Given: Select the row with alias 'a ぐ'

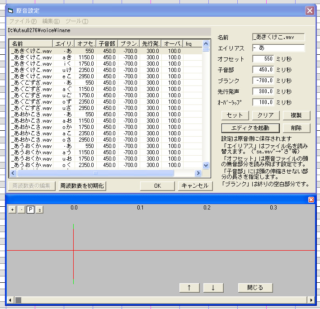Looking at the screenshot, I should point(106,89).
